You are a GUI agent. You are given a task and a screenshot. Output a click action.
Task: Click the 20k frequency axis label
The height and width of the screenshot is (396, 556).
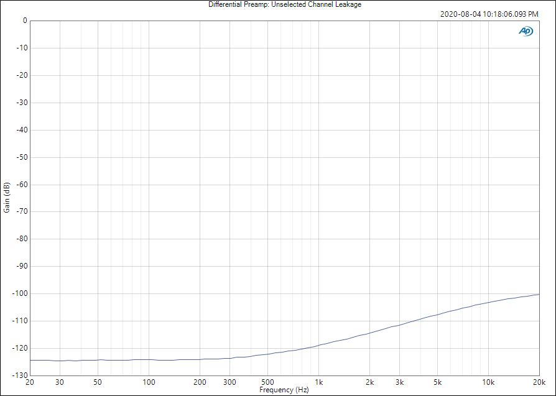click(539, 382)
